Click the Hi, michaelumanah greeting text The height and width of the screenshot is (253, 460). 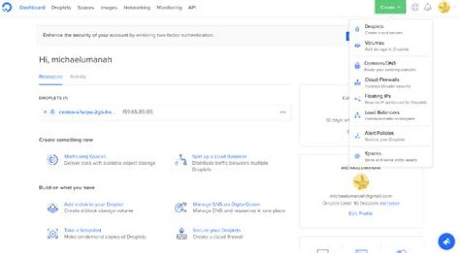[x=75, y=60]
